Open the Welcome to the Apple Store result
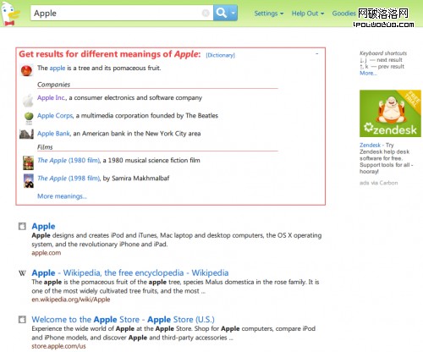 pos(123,320)
